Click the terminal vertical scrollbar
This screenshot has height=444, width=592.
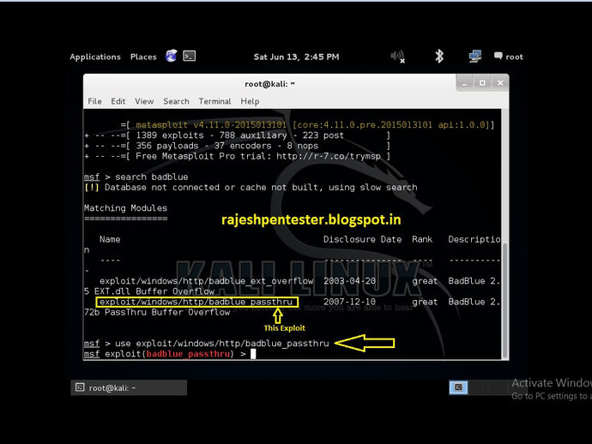[x=505, y=300]
